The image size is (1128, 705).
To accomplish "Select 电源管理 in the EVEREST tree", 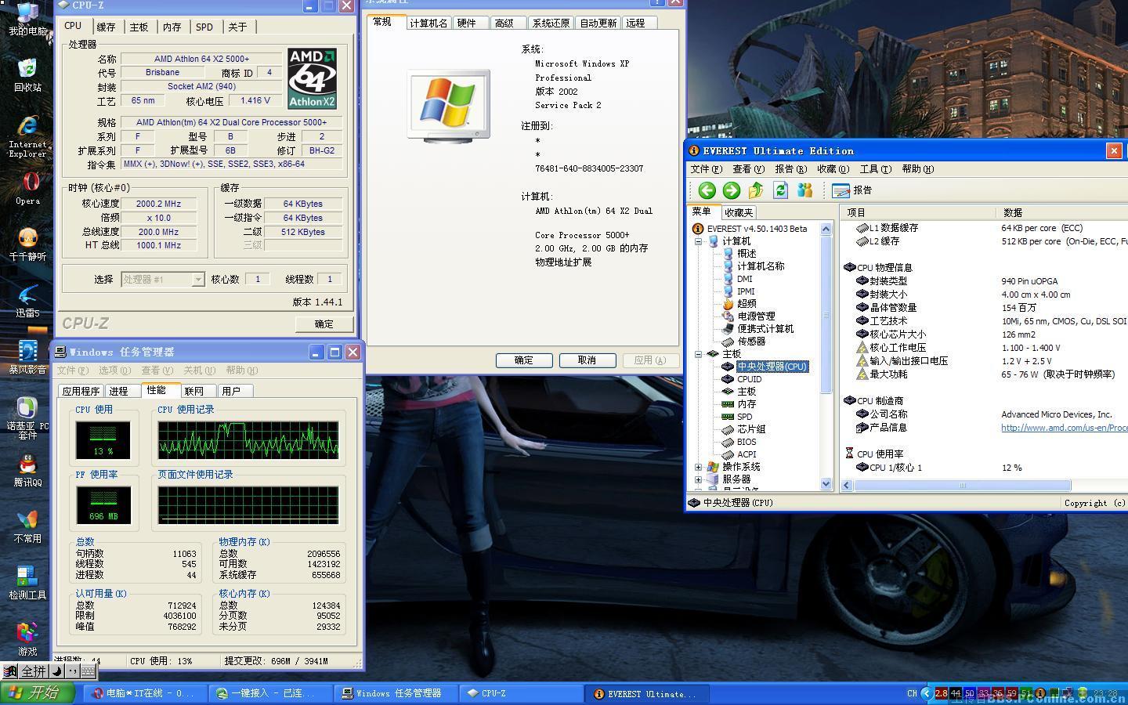I will 756,316.
